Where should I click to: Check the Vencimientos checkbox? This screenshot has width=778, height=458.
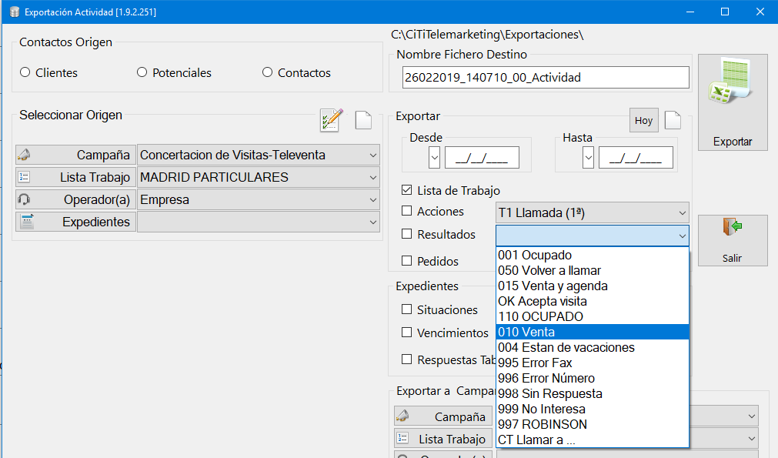pyautogui.click(x=407, y=333)
